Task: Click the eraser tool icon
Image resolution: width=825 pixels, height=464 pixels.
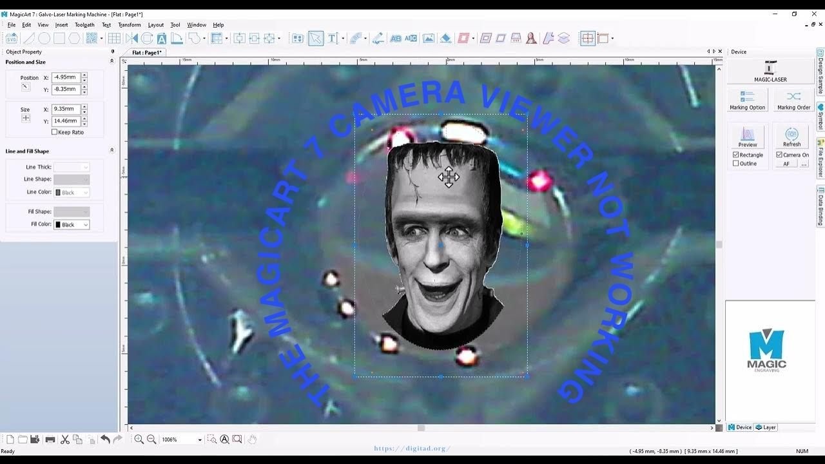Action: click(445, 39)
